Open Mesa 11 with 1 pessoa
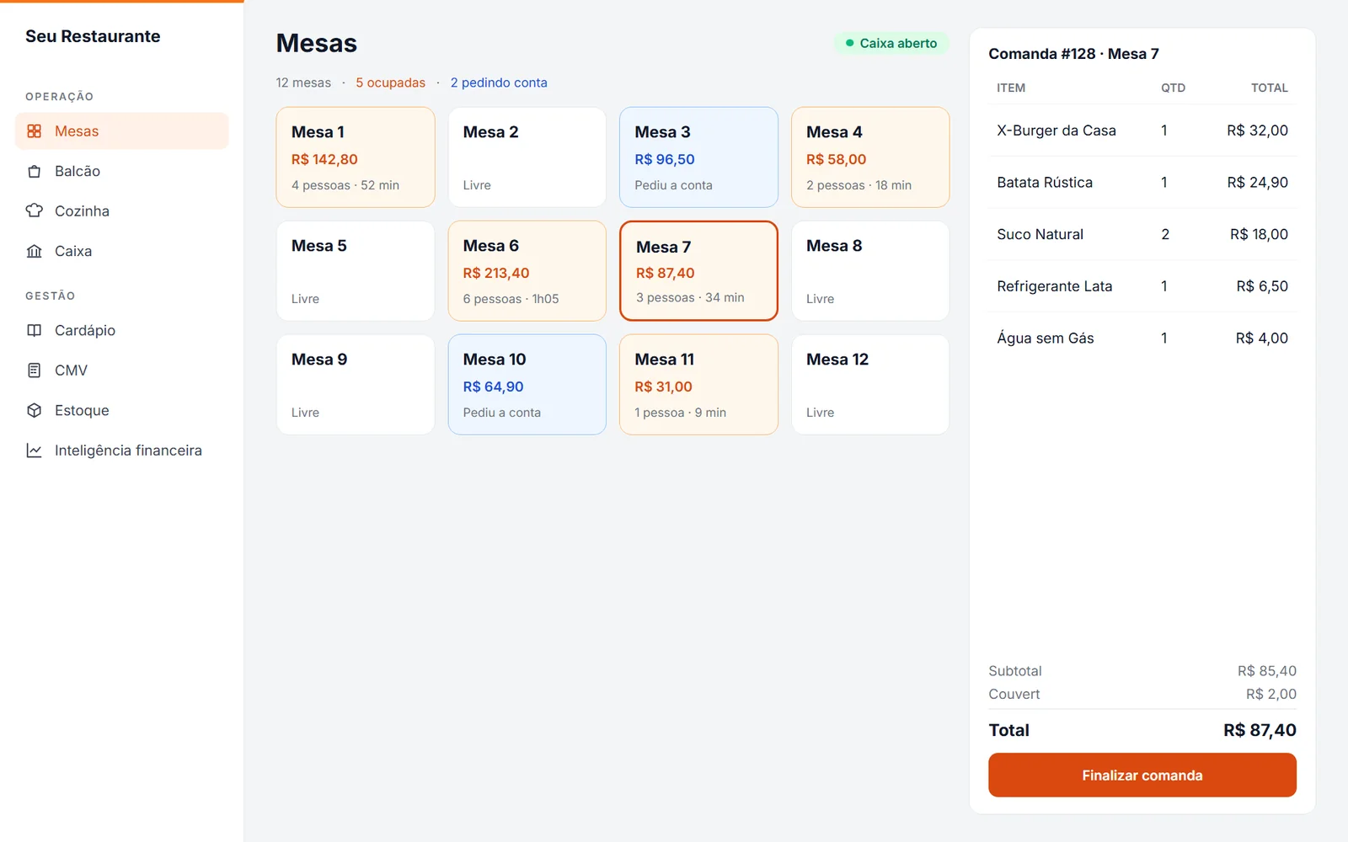Image resolution: width=1348 pixels, height=842 pixels. (698, 384)
